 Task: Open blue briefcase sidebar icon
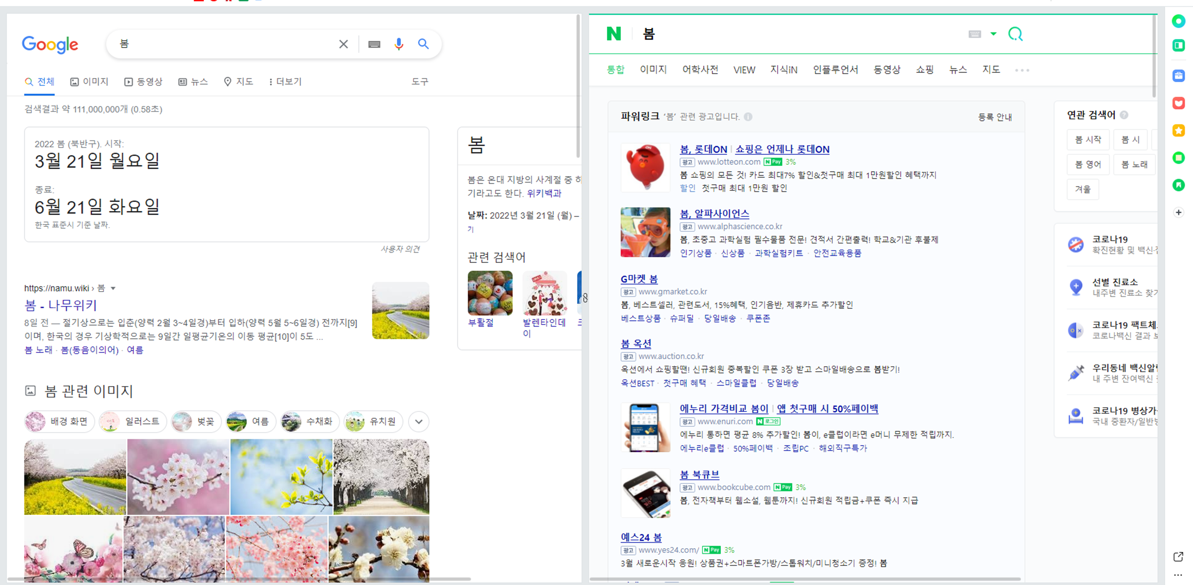1178,76
